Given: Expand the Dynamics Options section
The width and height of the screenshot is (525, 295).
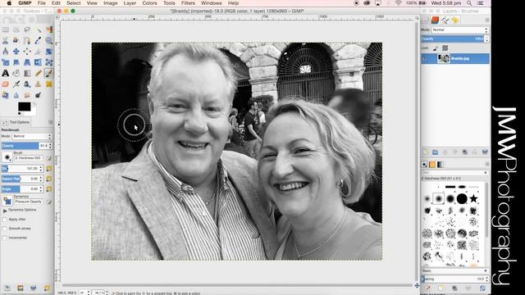Looking at the screenshot, I should pos(5,211).
